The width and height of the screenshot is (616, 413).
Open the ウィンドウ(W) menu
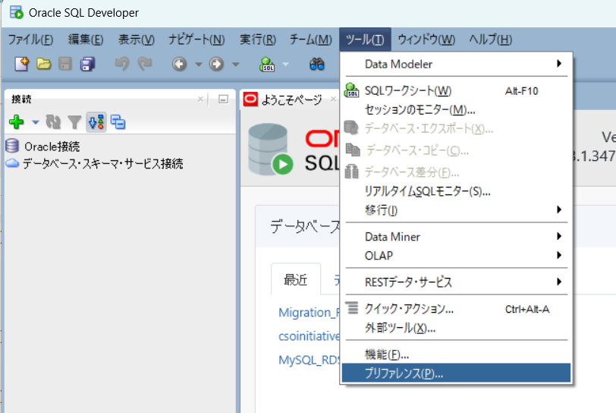pos(426,39)
